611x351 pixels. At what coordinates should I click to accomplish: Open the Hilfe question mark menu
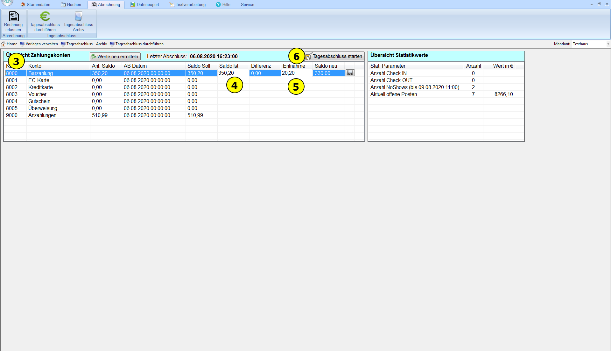click(223, 4)
